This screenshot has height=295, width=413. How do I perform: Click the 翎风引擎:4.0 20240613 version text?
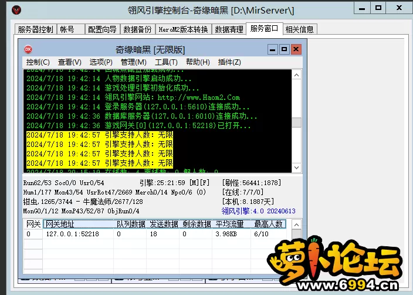pyautogui.click(x=258, y=211)
